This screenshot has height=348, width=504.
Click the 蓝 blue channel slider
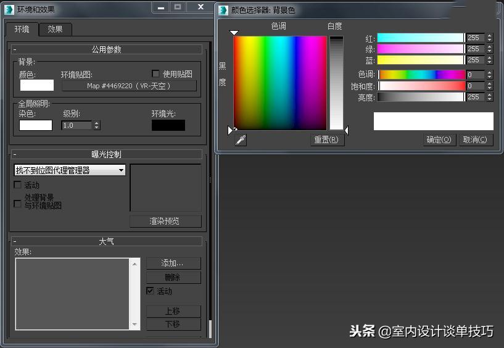click(421, 60)
